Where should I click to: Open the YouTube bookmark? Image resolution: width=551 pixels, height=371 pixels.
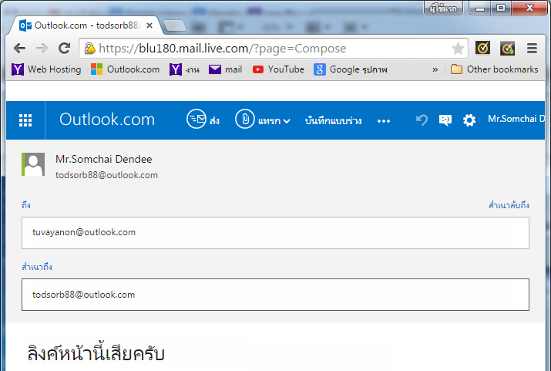[x=278, y=69]
